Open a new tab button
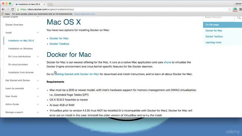The height and width of the screenshot is (136, 242). 50,4
